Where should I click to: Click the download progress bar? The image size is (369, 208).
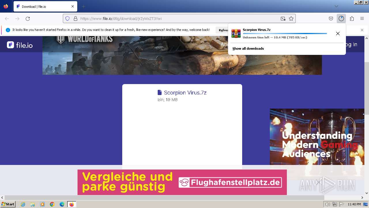coord(285,34)
